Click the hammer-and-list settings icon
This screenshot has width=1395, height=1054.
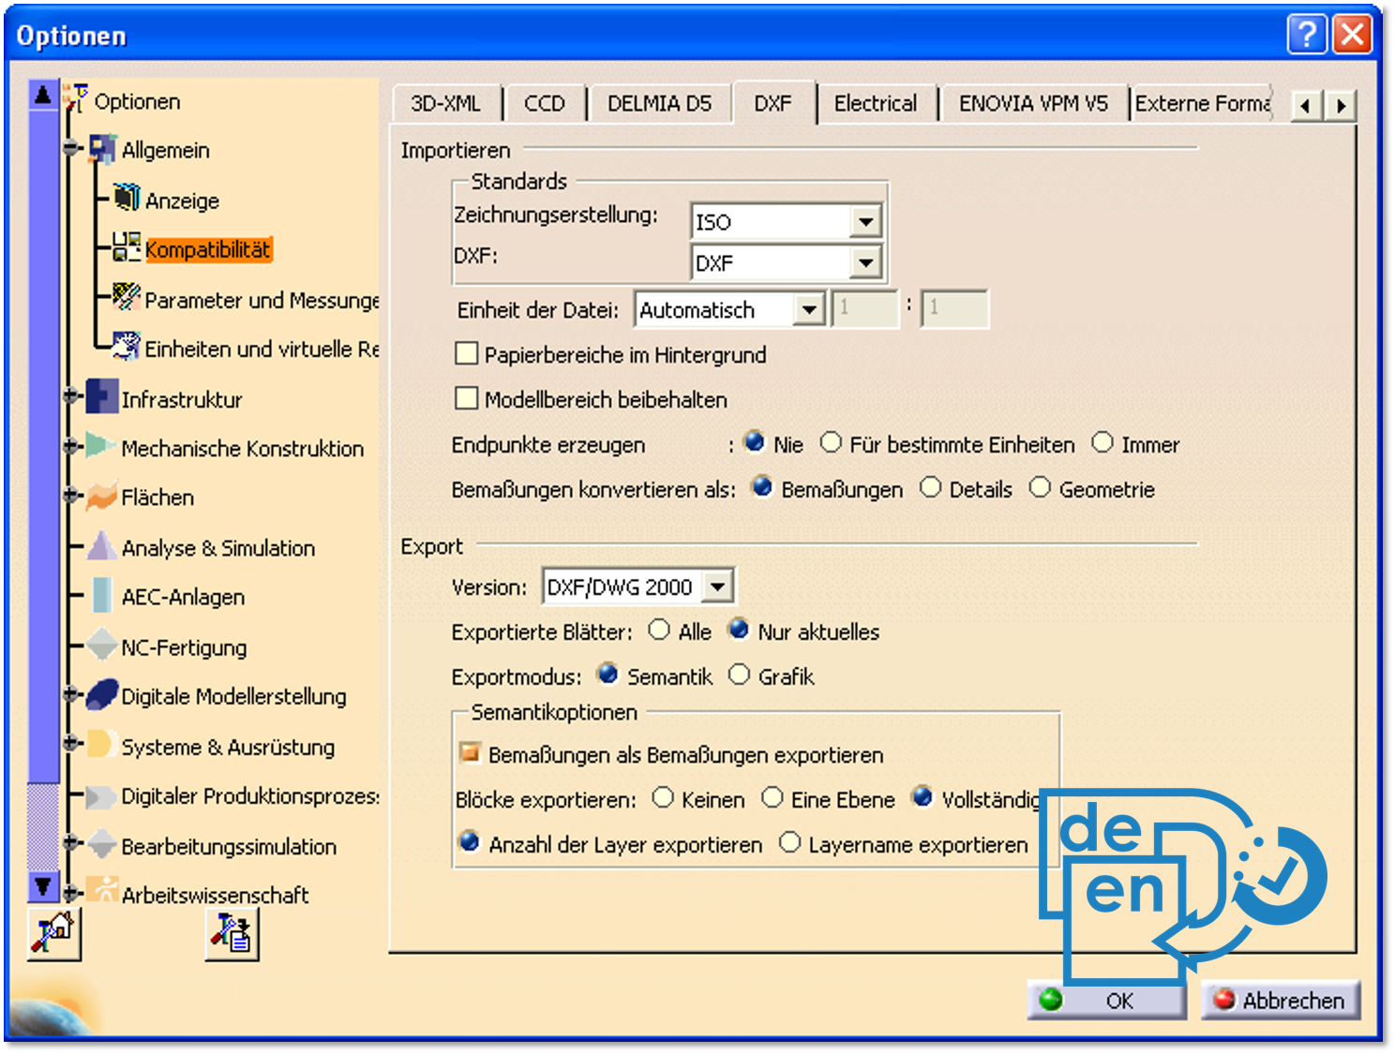(x=232, y=933)
